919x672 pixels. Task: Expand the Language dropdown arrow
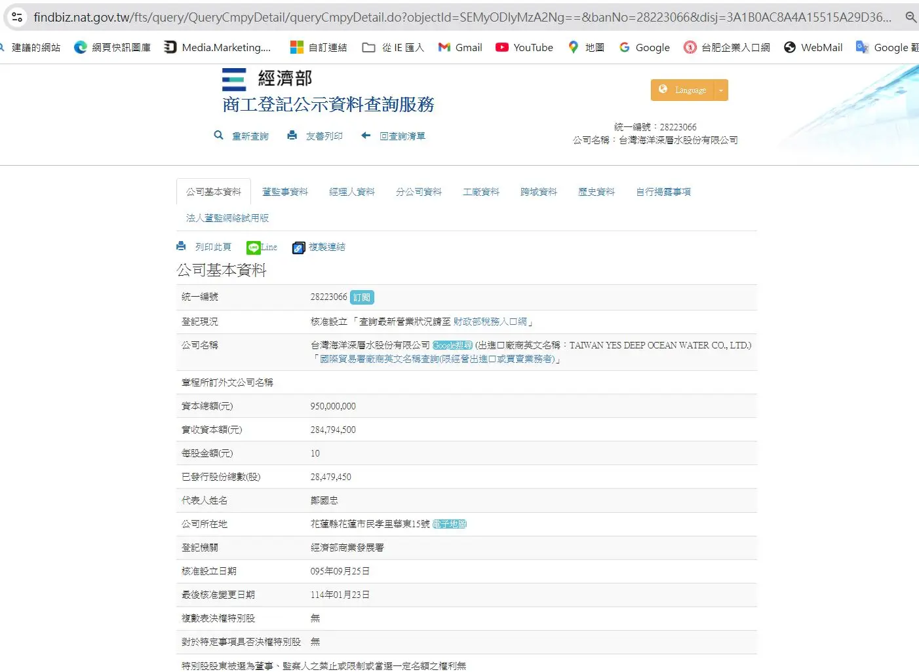[x=720, y=90]
